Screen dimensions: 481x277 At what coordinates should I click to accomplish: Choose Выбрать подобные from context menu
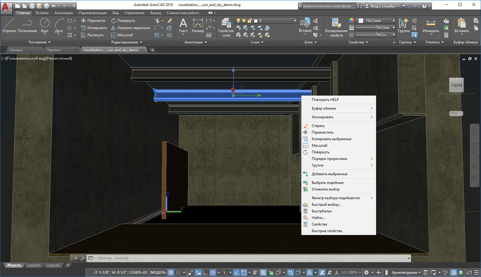point(338,183)
